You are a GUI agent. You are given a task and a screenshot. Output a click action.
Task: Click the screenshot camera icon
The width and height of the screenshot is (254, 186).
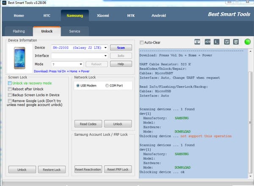pos(197,42)
